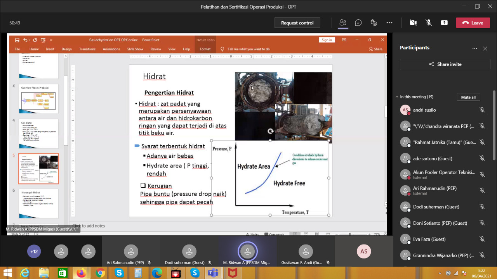
Task: Switch to the Review ribbon tab
Action: click(x=156, y=49)
